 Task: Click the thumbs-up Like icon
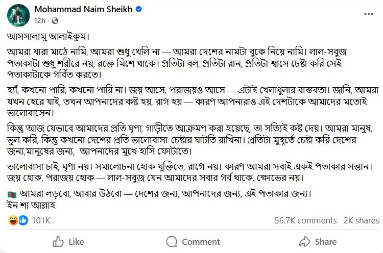pyautogui.click(x=58, y=241)
